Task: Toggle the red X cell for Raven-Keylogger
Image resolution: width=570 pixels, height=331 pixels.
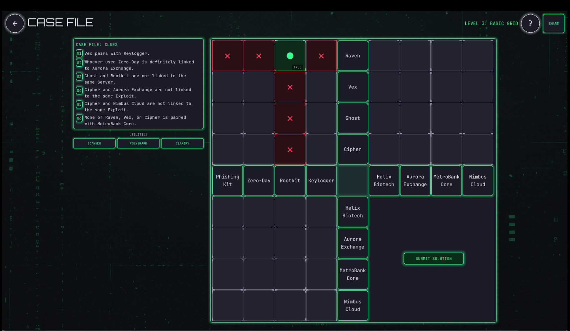Action: [x=321, y=56]
